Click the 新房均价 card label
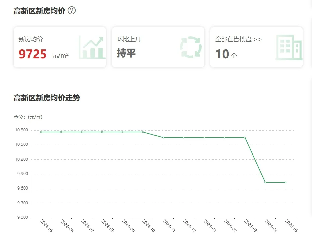The width and height of the screenshot is (312, 239). pyautogui.click(x=31, y=39)
